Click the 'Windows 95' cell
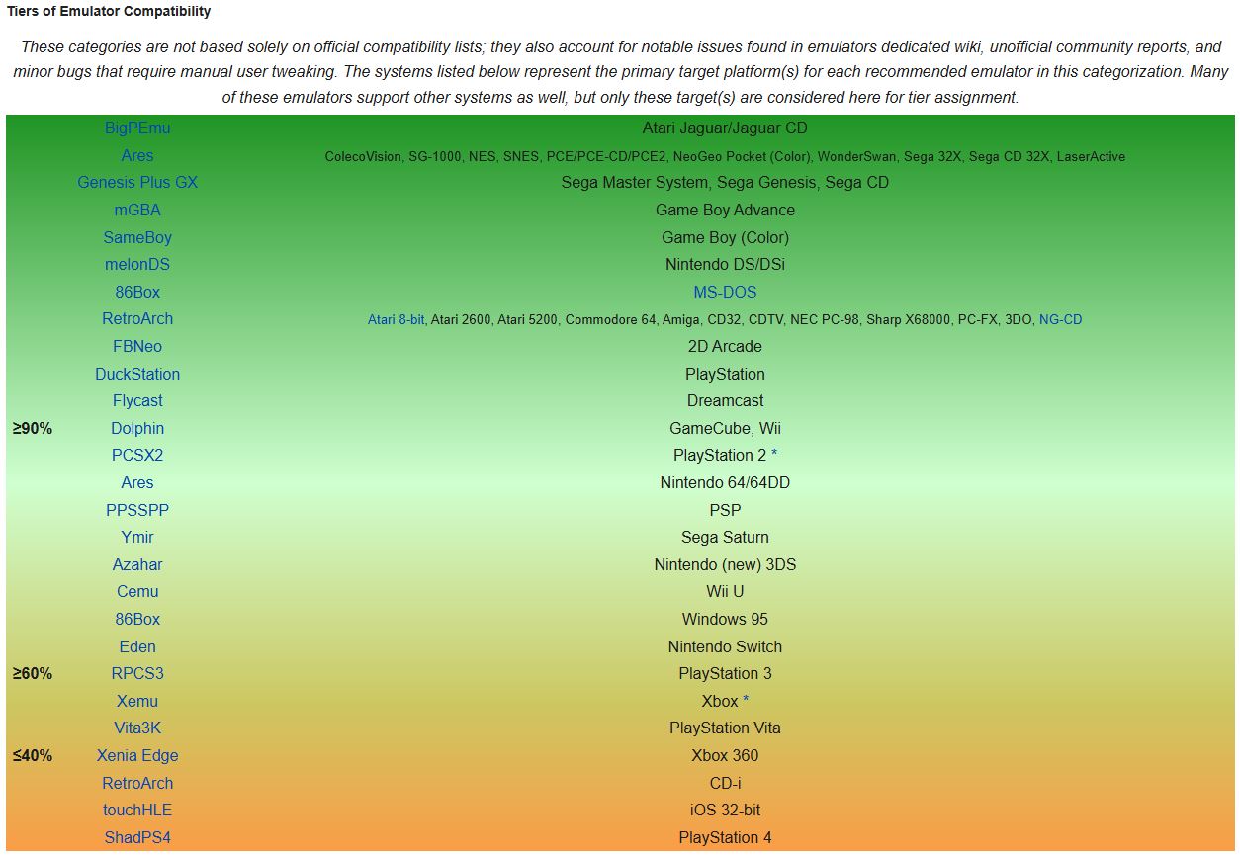1240x856 pixels. [x=725, y=619]
